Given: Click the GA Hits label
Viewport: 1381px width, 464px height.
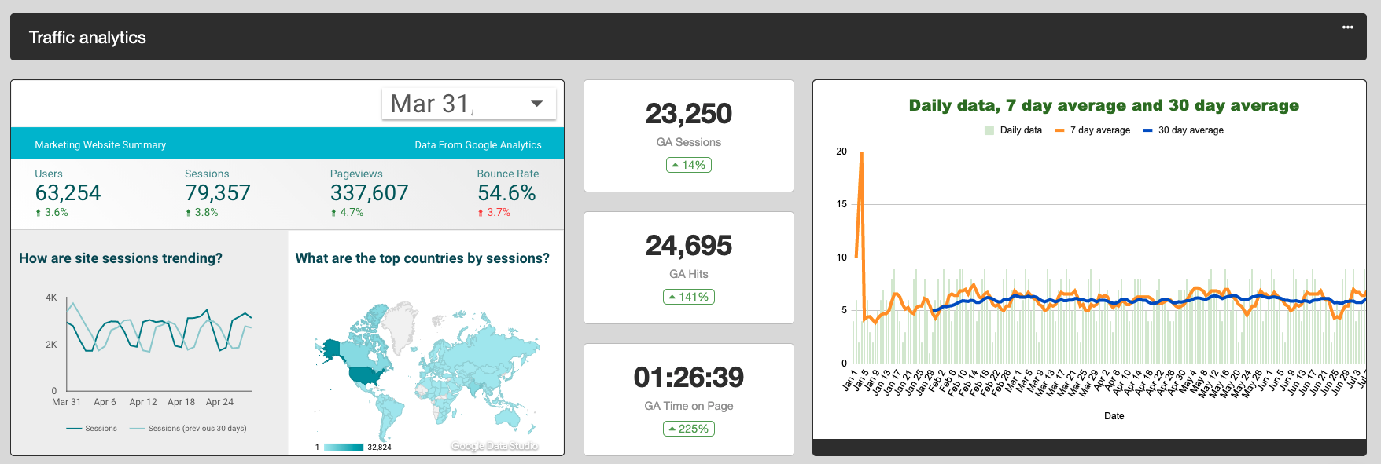Looking at the screenshot, I should pyautogui.click(x=689, y=274).
